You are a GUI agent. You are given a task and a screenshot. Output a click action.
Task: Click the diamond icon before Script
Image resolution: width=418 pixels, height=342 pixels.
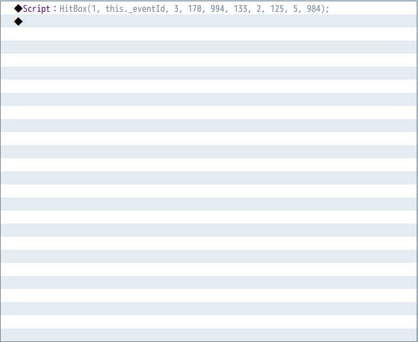tap(18, 9)
